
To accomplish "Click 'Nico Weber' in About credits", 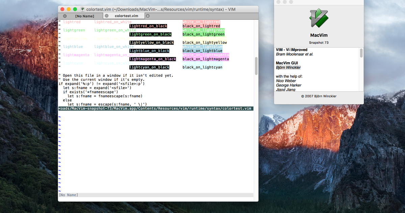I will 286,81.
